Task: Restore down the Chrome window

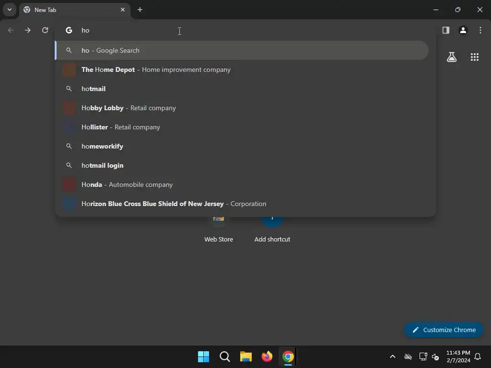Action: 458,10
